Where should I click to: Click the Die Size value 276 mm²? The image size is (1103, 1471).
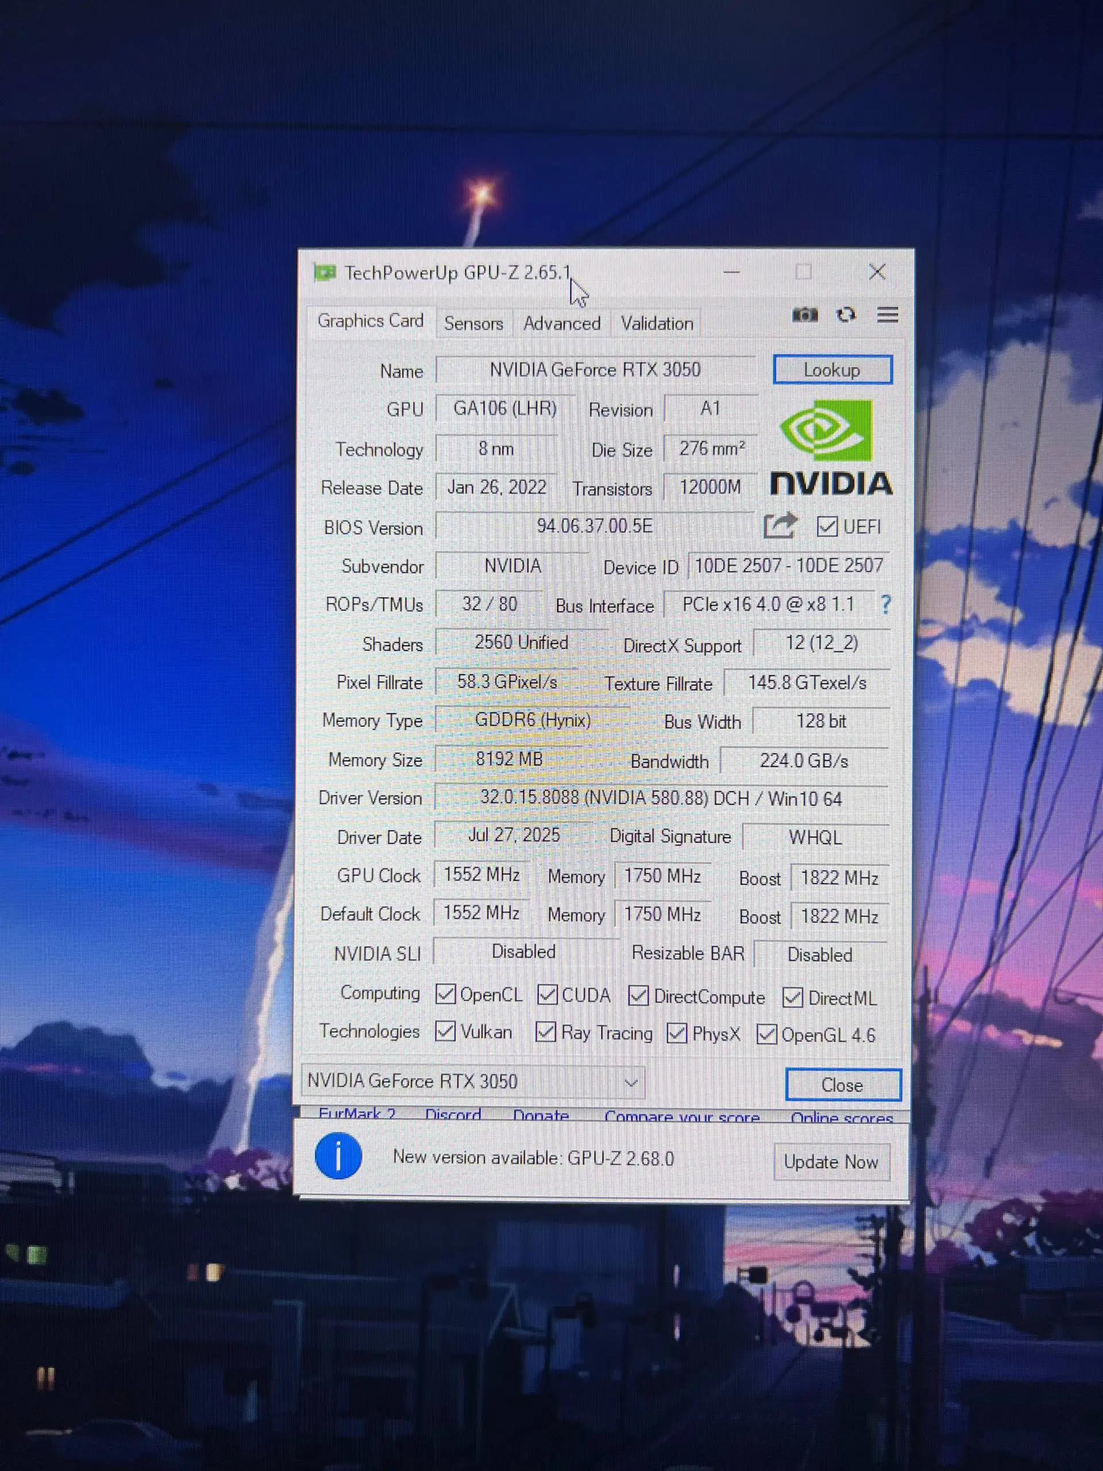[711, 449]
